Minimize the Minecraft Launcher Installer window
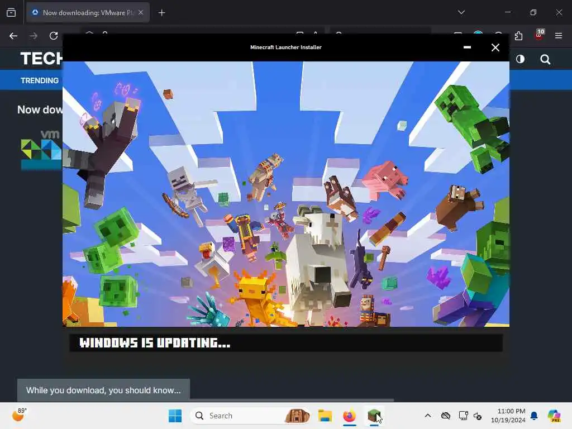 point(467,47)
